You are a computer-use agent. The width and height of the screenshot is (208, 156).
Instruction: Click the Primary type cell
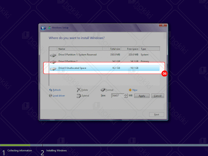click(145, 61)
